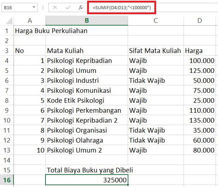Viewport: 218px width, 187px height.
Task: Expand the Name Box dropdown arrow
Action: click(x=34, y=7)
